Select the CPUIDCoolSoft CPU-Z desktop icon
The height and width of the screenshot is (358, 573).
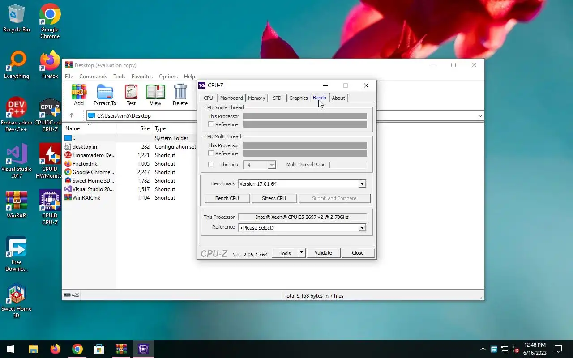50,115
